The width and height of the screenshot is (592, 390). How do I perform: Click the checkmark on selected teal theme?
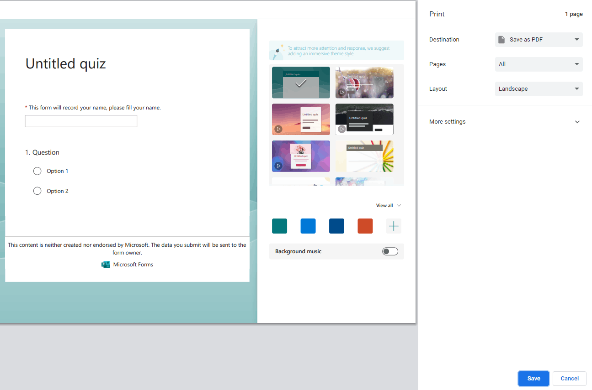tap(300, 83)
